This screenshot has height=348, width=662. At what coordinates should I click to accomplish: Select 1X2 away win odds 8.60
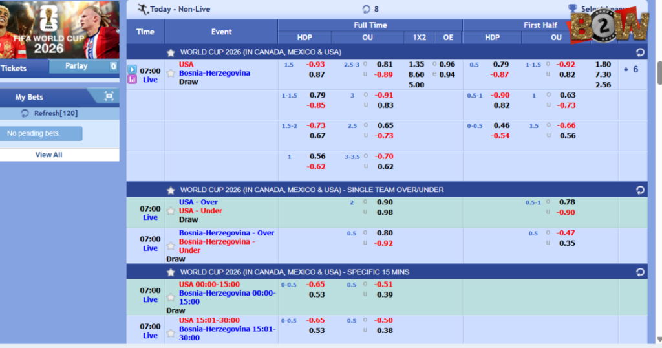[416, 75]
